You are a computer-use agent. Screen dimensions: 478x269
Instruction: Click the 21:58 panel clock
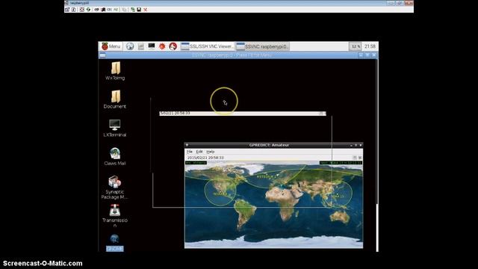[370, 46]
